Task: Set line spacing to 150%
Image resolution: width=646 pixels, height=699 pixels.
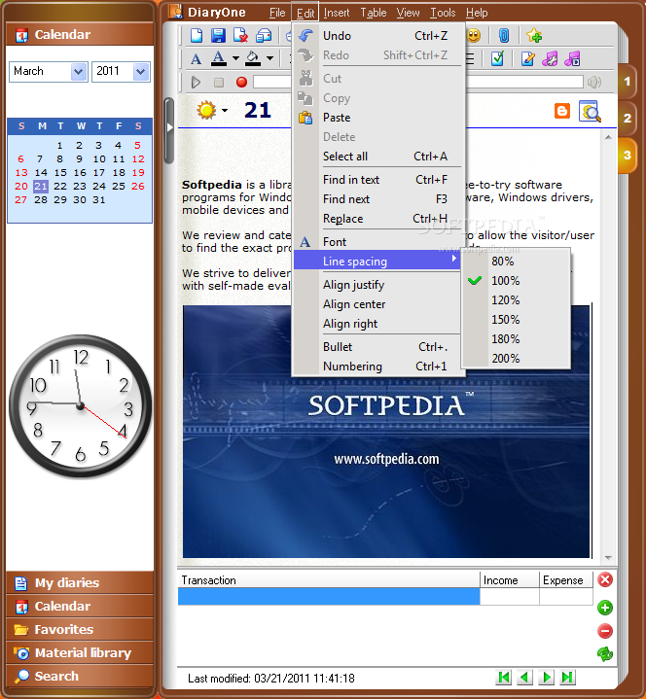Action: [x=517, y=320]
